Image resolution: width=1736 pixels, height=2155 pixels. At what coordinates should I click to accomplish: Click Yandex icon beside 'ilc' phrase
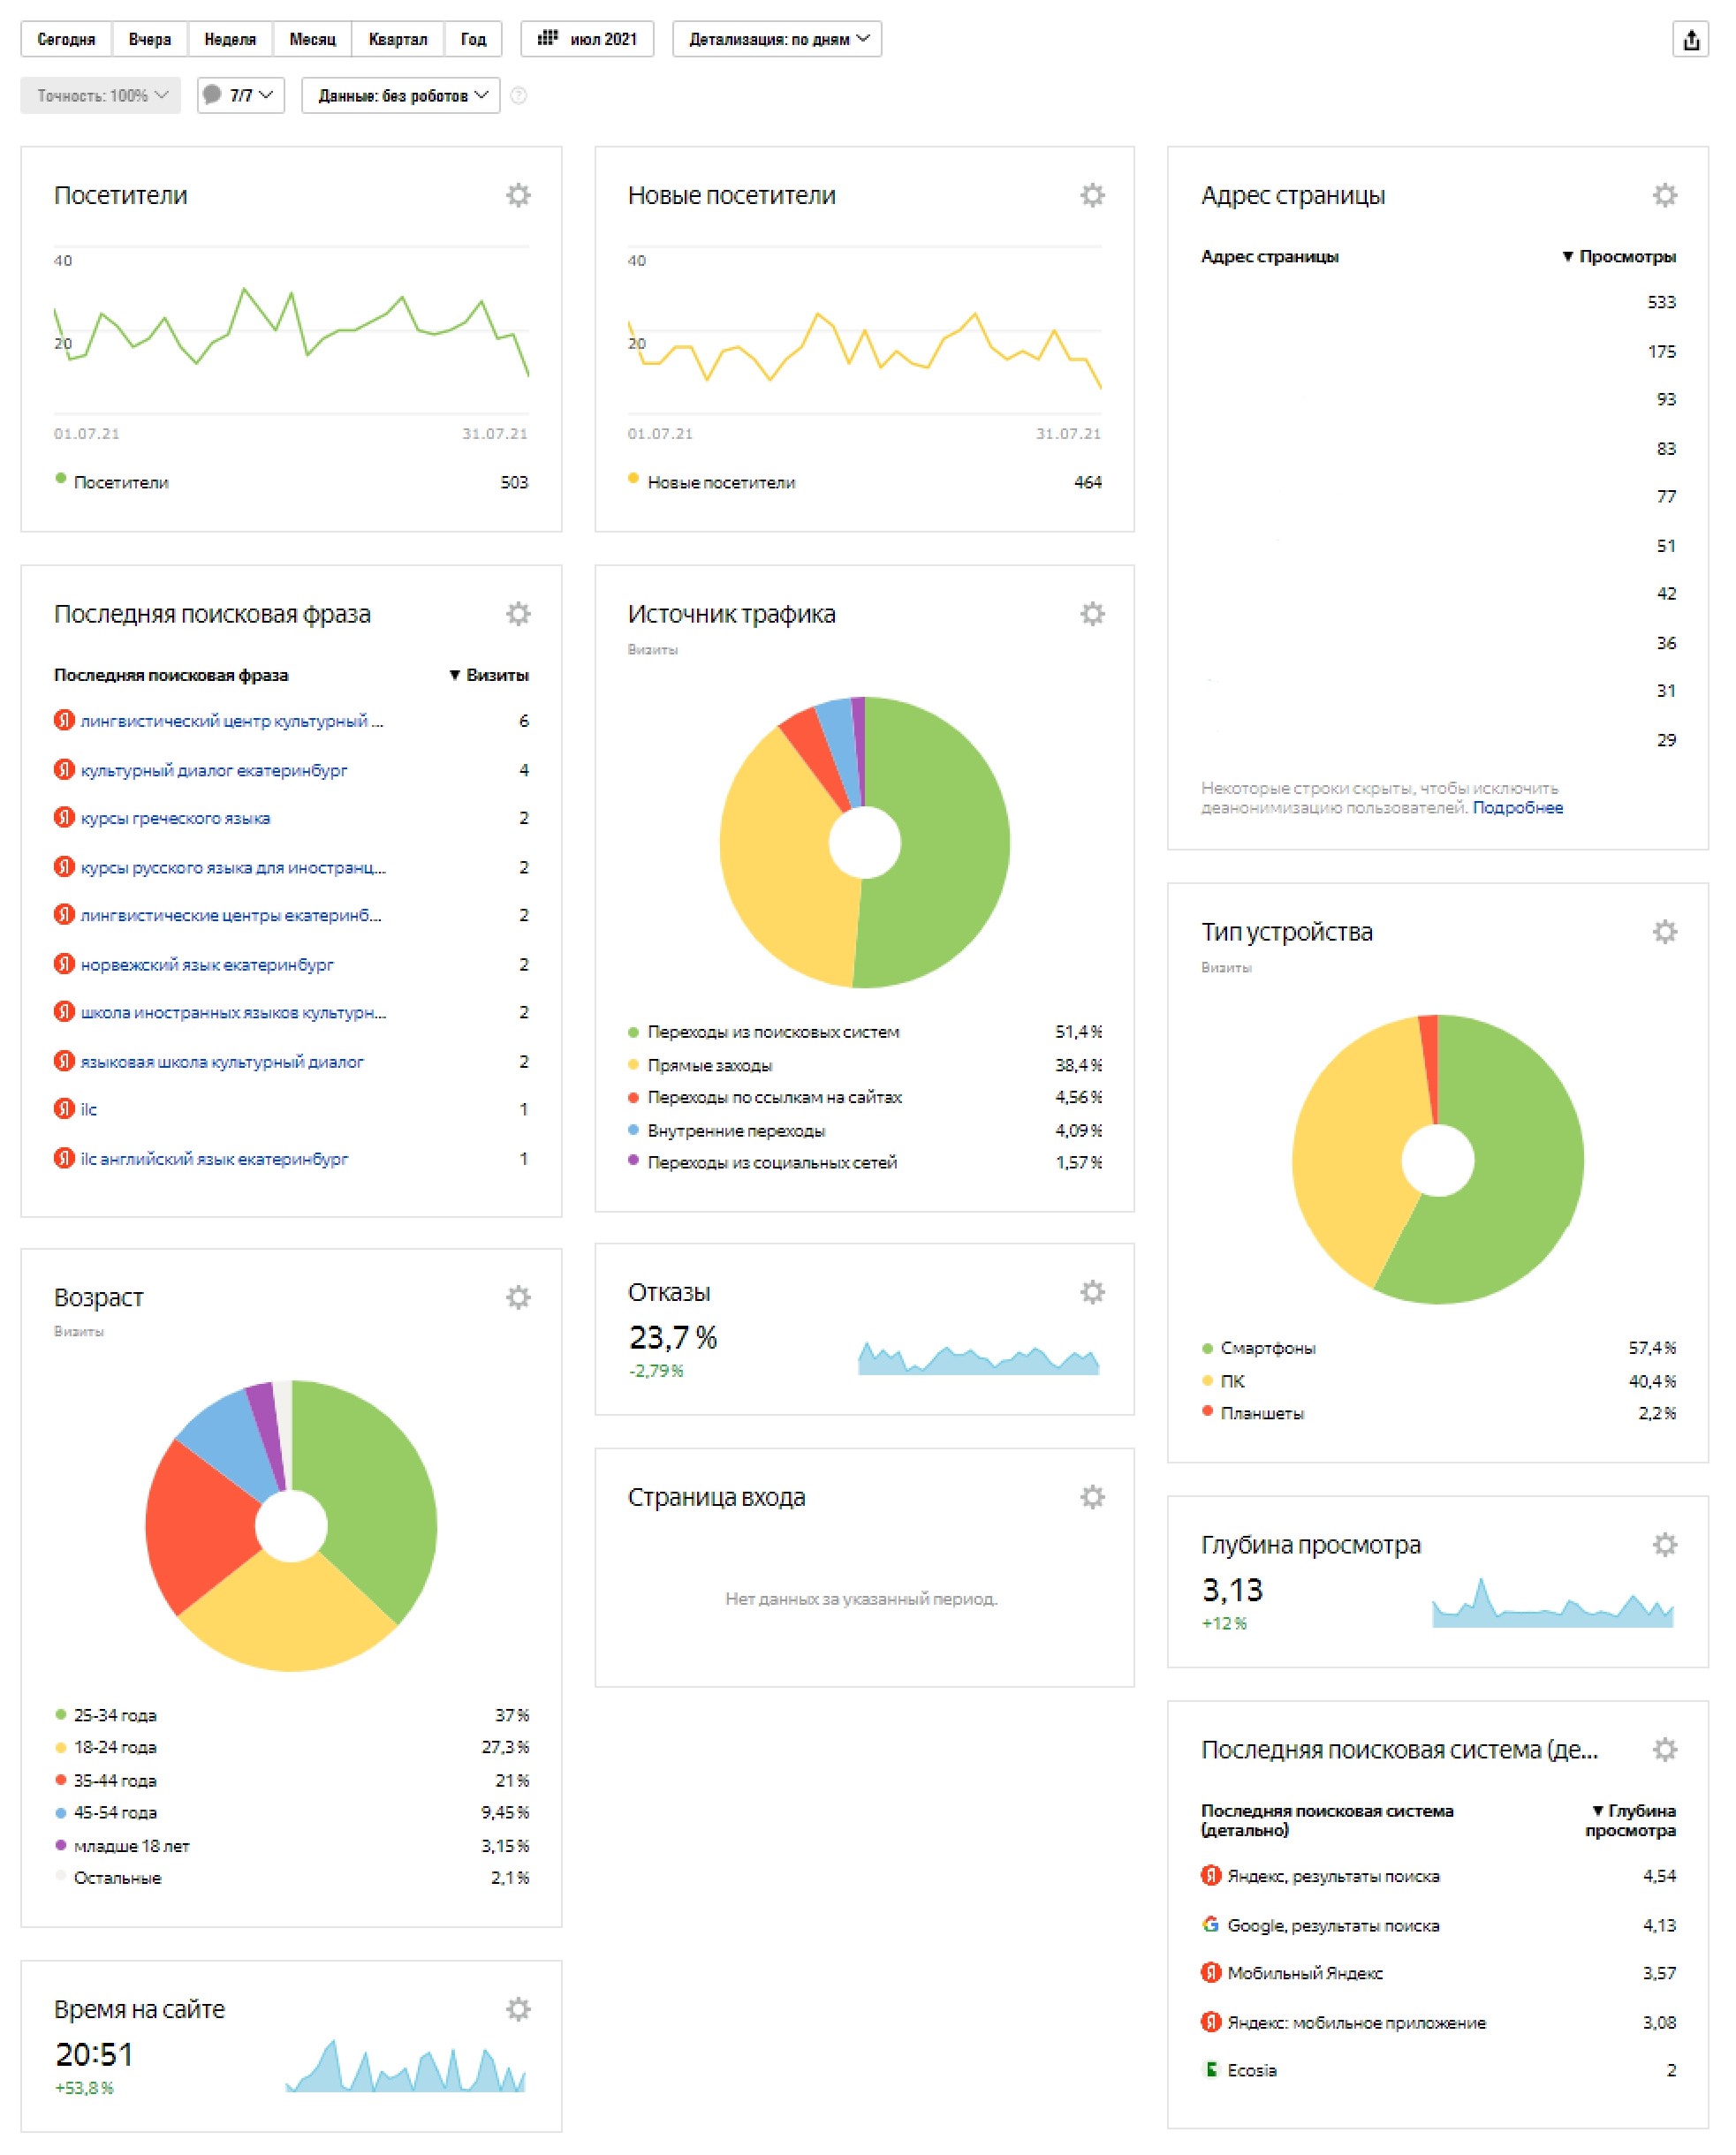tap(64, 1109)
